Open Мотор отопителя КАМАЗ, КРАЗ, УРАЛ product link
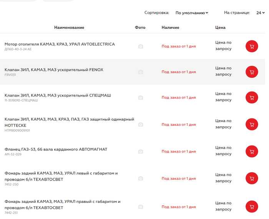This screenshot has width=269, height=219. pyautogui.click(x=60, y=44)
